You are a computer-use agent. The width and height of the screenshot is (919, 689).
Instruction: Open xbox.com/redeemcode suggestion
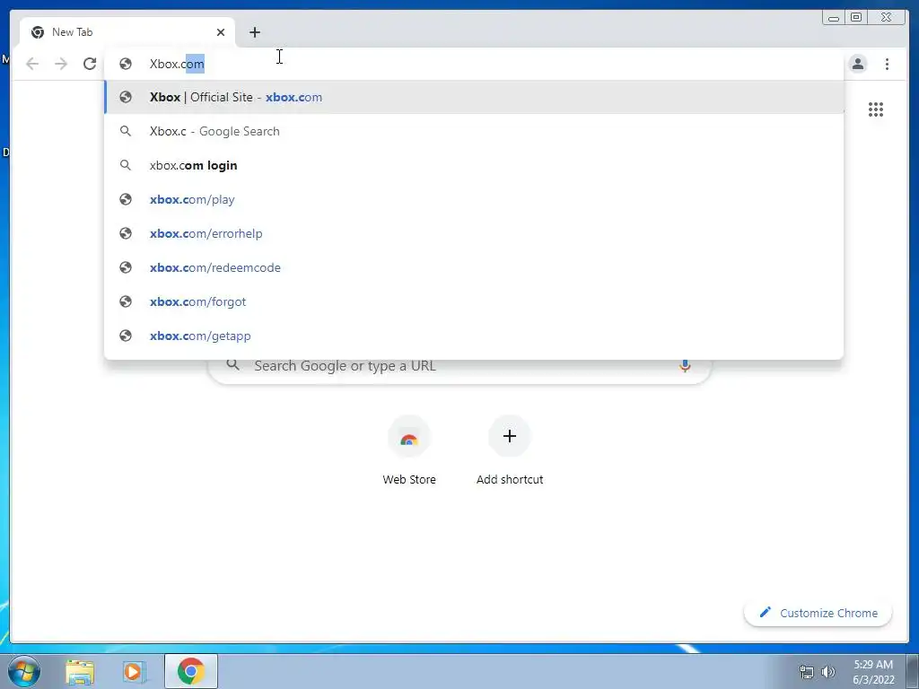point(474,267)
